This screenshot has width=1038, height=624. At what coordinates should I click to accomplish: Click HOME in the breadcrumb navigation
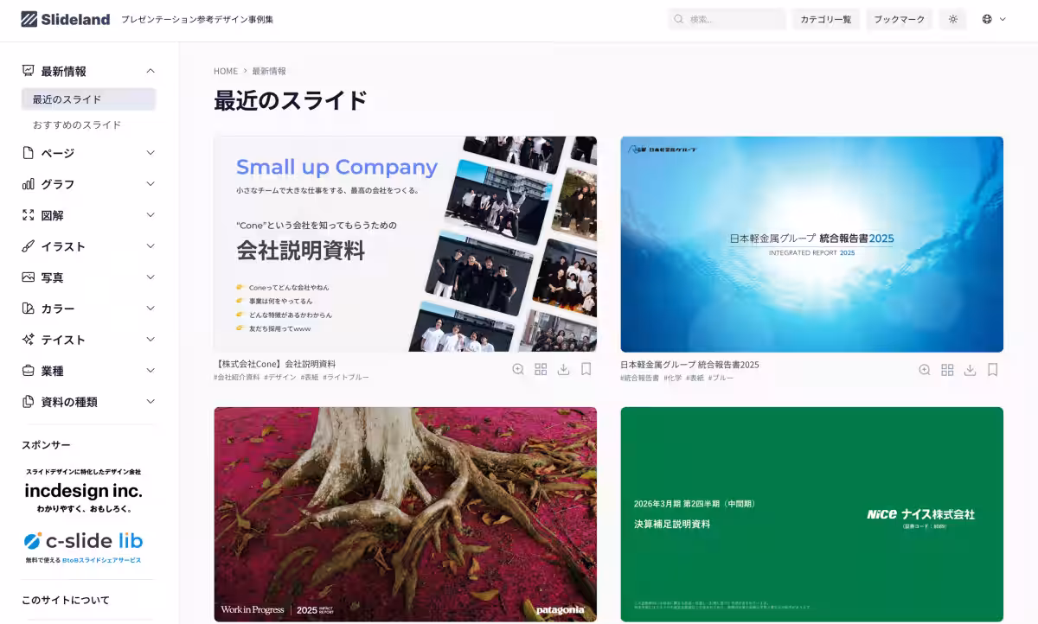pyautogui.click(x=226, y=71)
